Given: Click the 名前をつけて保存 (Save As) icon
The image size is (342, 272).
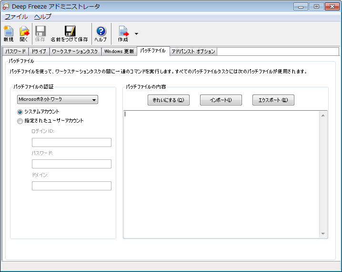Looking at the screenshot, I should pos(70,33).
